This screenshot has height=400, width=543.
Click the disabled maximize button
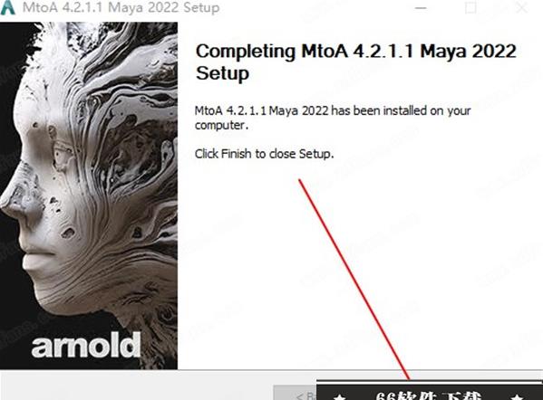(x=470, y=7)
